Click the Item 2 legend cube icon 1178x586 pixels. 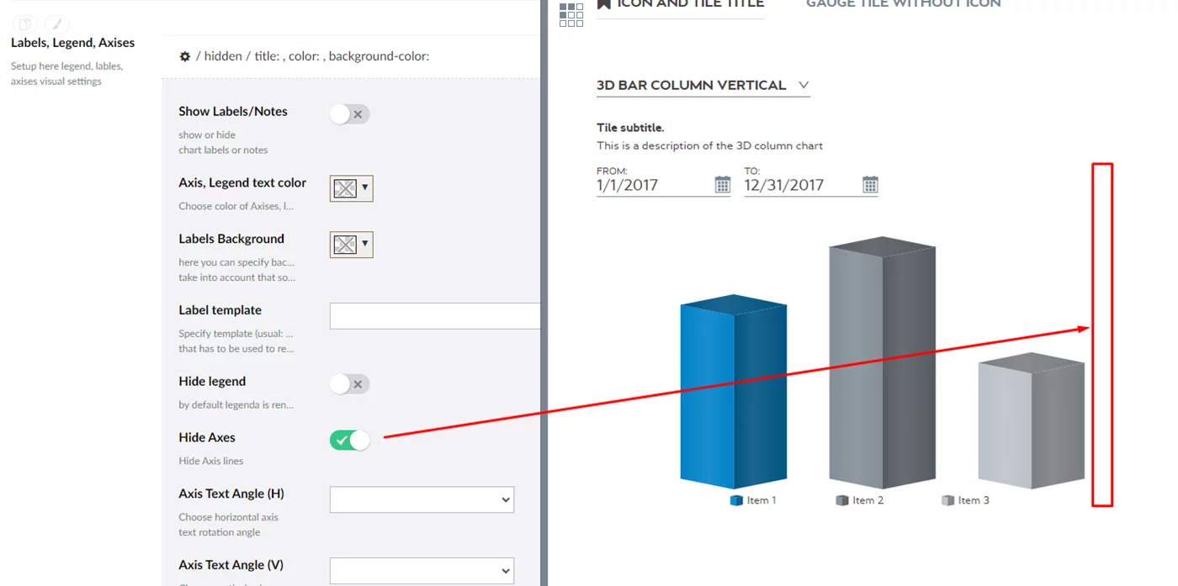click(x=841, y=500)
